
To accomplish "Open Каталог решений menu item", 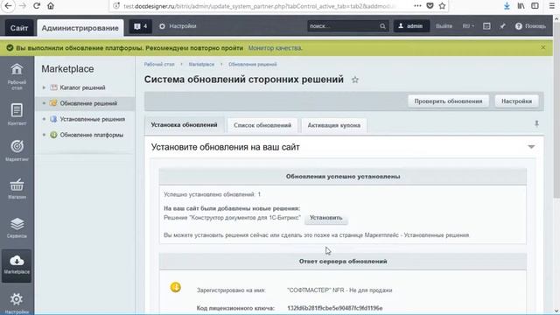I will tap(82, 87).
